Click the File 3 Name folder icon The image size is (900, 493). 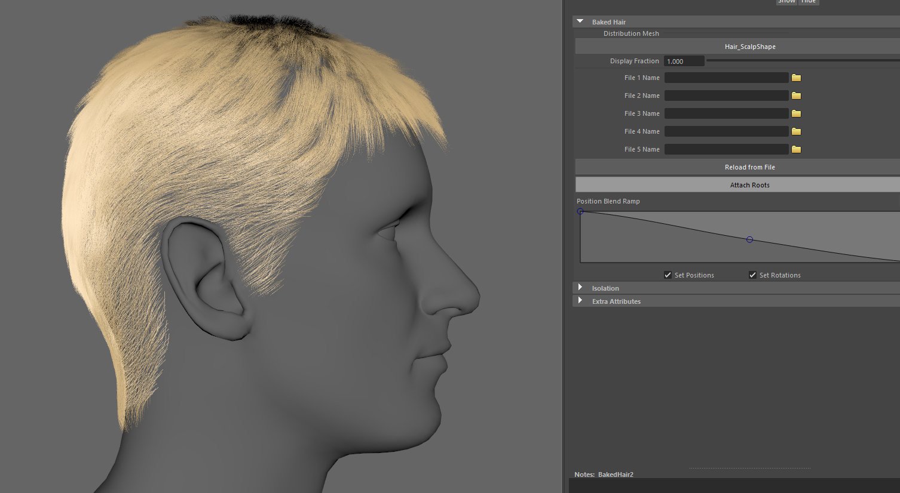796,113
